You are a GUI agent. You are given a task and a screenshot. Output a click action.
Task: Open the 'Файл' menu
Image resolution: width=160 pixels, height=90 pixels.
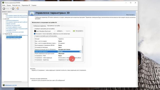[4, 5]
